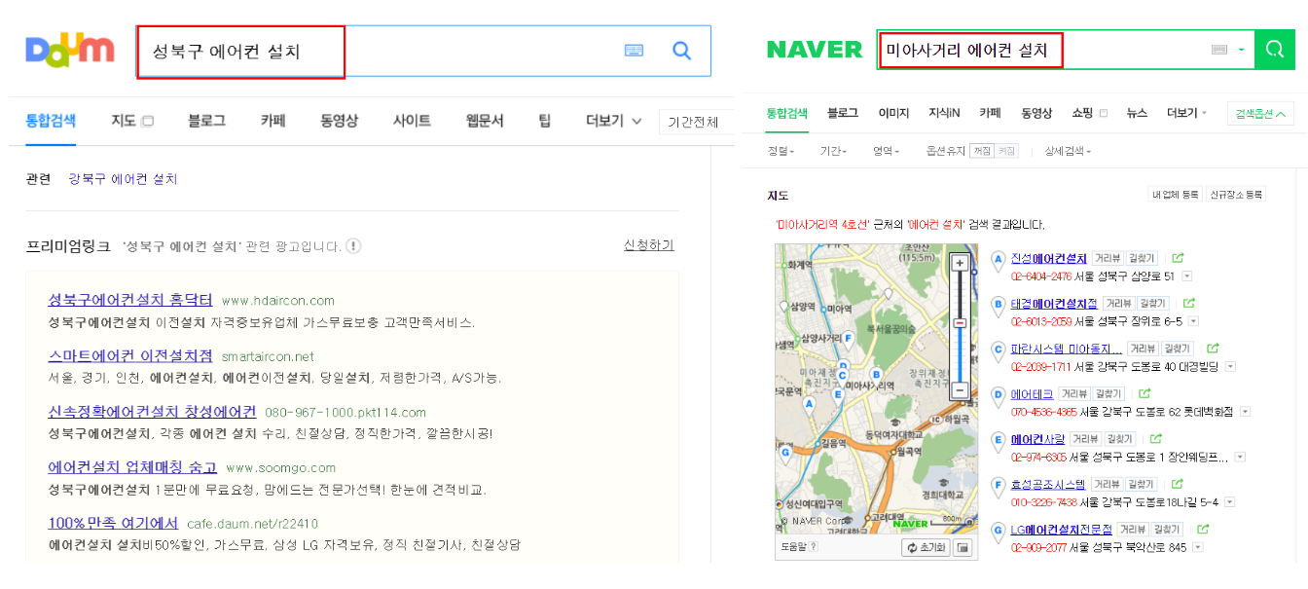This screenshot has width=1308, height=589.
Task: Click the green Naver search button
Action: 1274,49
